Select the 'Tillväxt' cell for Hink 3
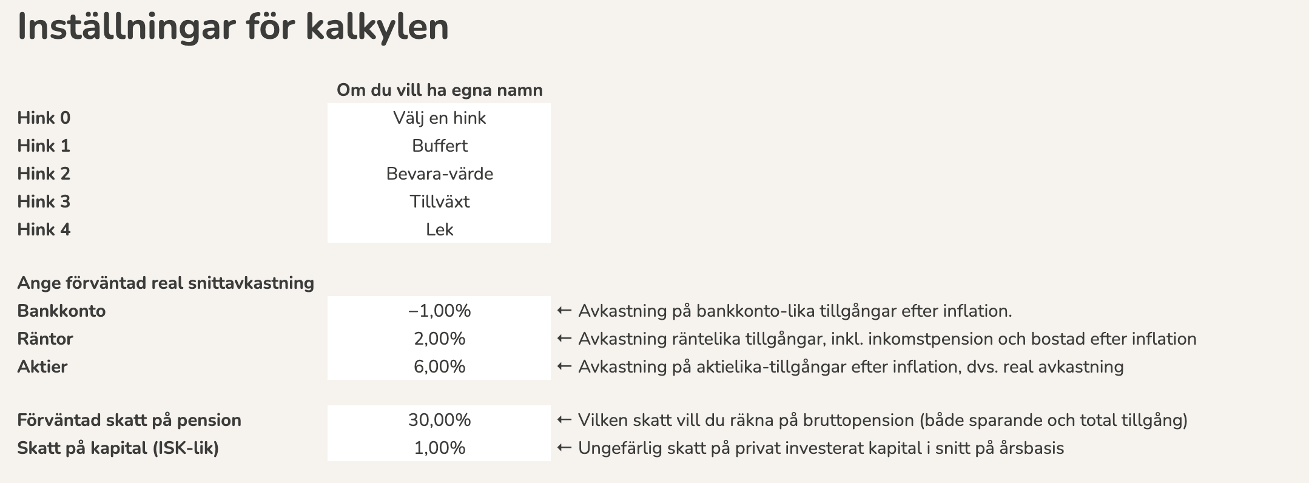The height and width of the screenshot is (483, 1309). click(439, 201)
